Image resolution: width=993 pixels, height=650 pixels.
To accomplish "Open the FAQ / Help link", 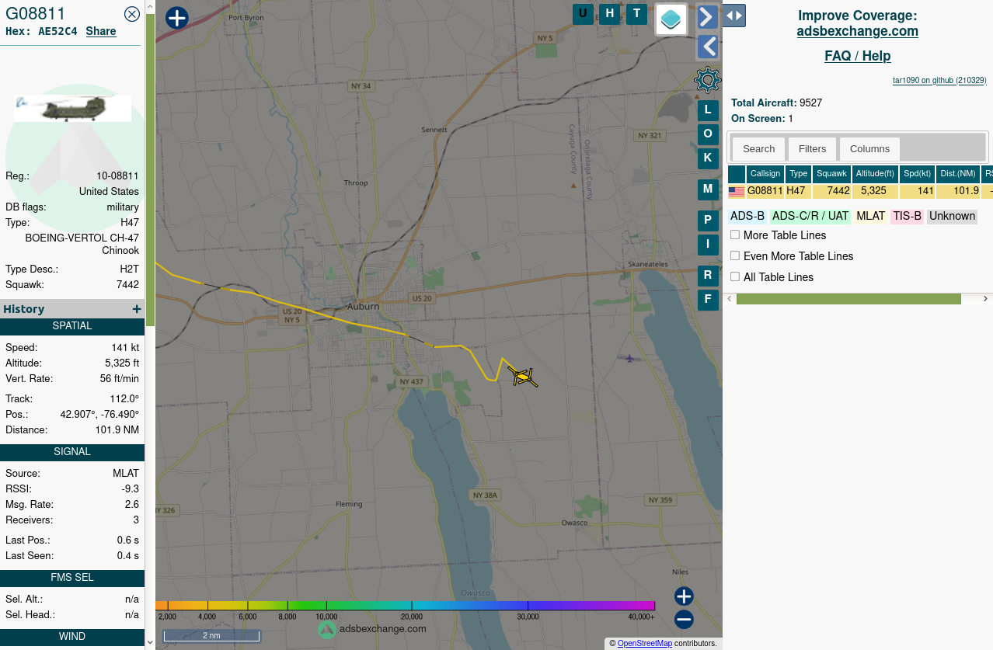I will 858,56.
